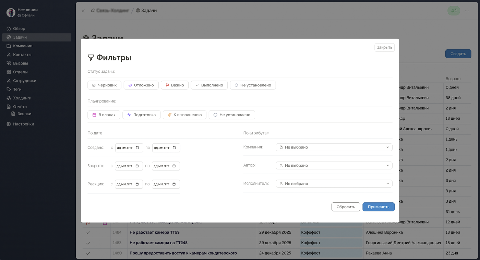Click the Создано start date field
This screenshot has width=480, height=260.
pos(125,148)
